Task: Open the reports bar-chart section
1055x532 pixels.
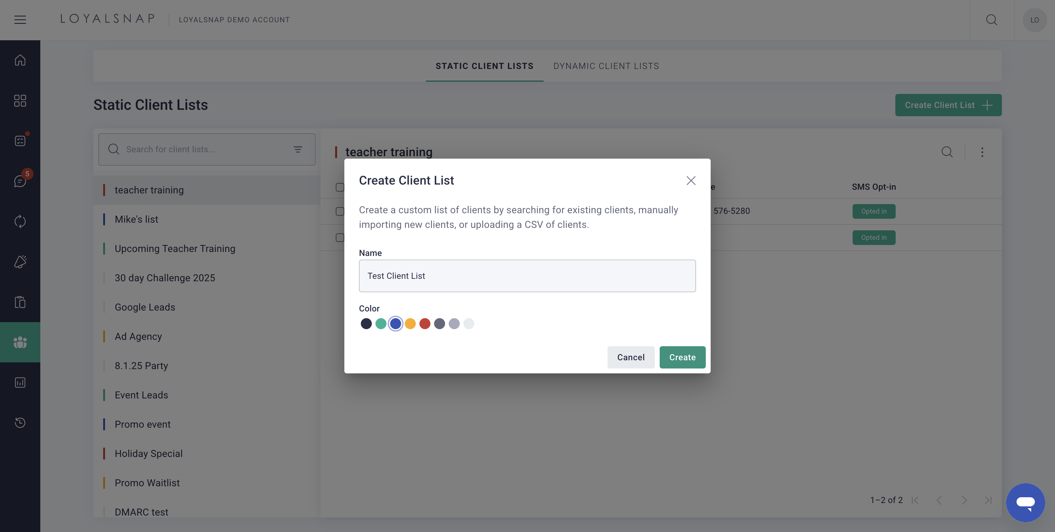Action: point(20,382)
